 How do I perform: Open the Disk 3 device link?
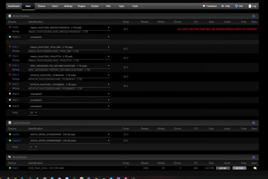click(x=16, y=65)
